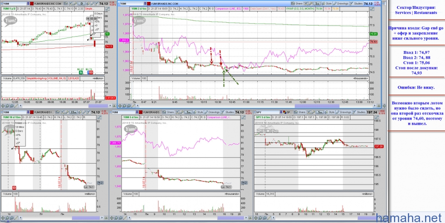Open Studies flask icon in top-left chart

(x=96, y=4)
